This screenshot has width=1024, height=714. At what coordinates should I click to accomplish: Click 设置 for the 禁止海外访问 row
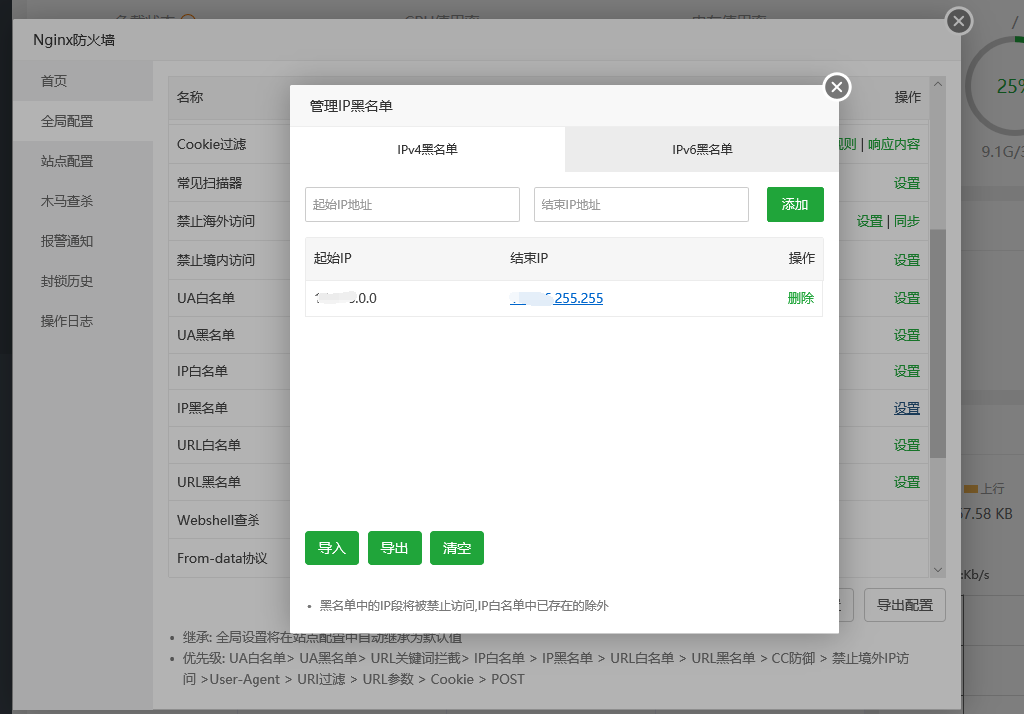(x=869, y=221)
